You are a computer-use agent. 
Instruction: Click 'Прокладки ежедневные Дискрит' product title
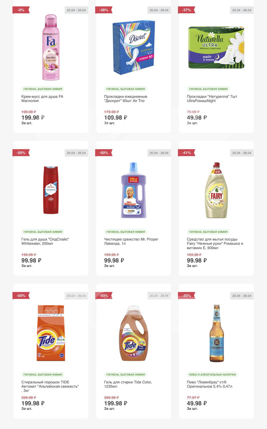(x=125, y=99)
